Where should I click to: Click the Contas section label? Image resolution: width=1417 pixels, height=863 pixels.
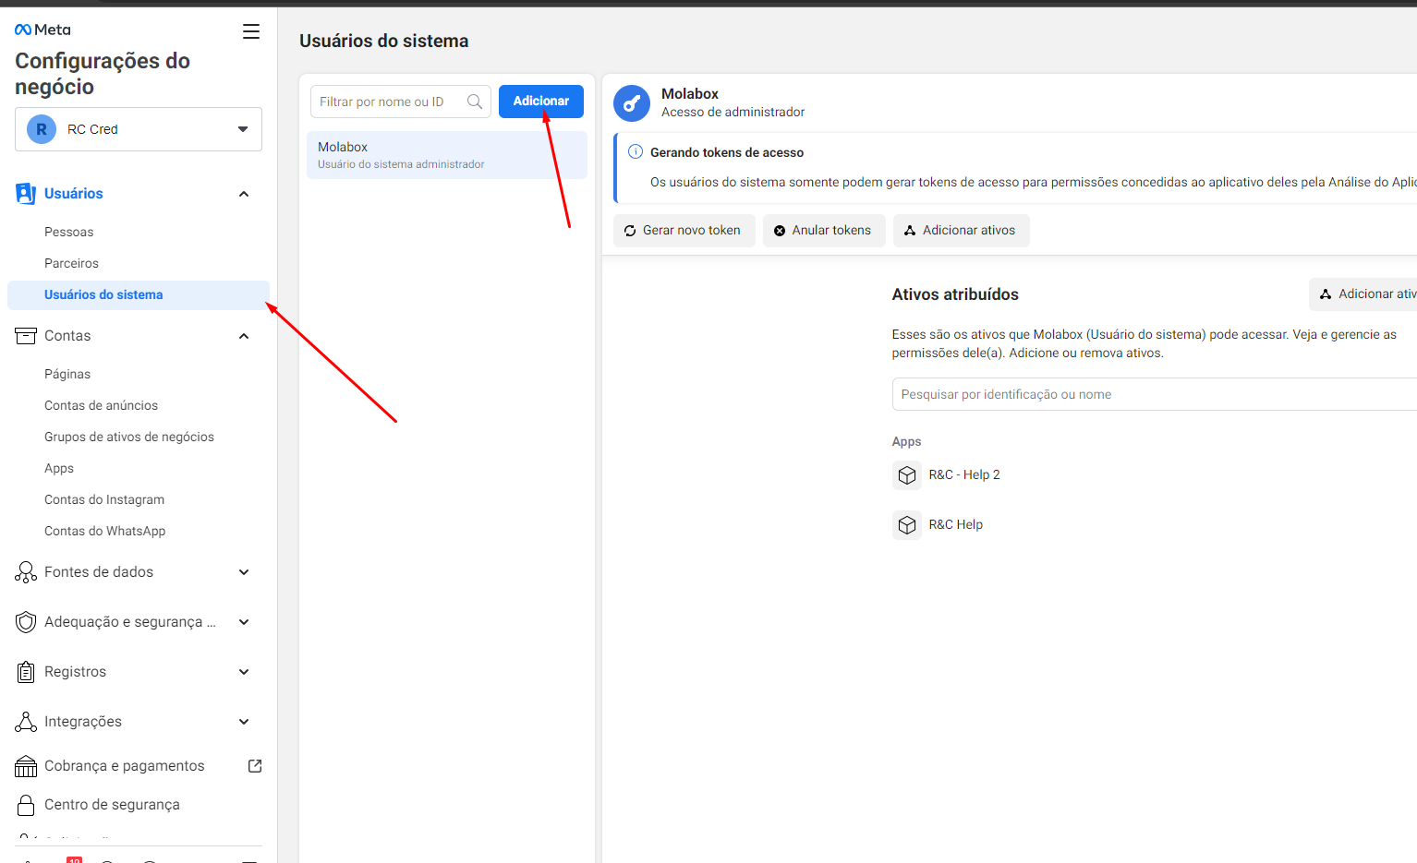point(67,336)
